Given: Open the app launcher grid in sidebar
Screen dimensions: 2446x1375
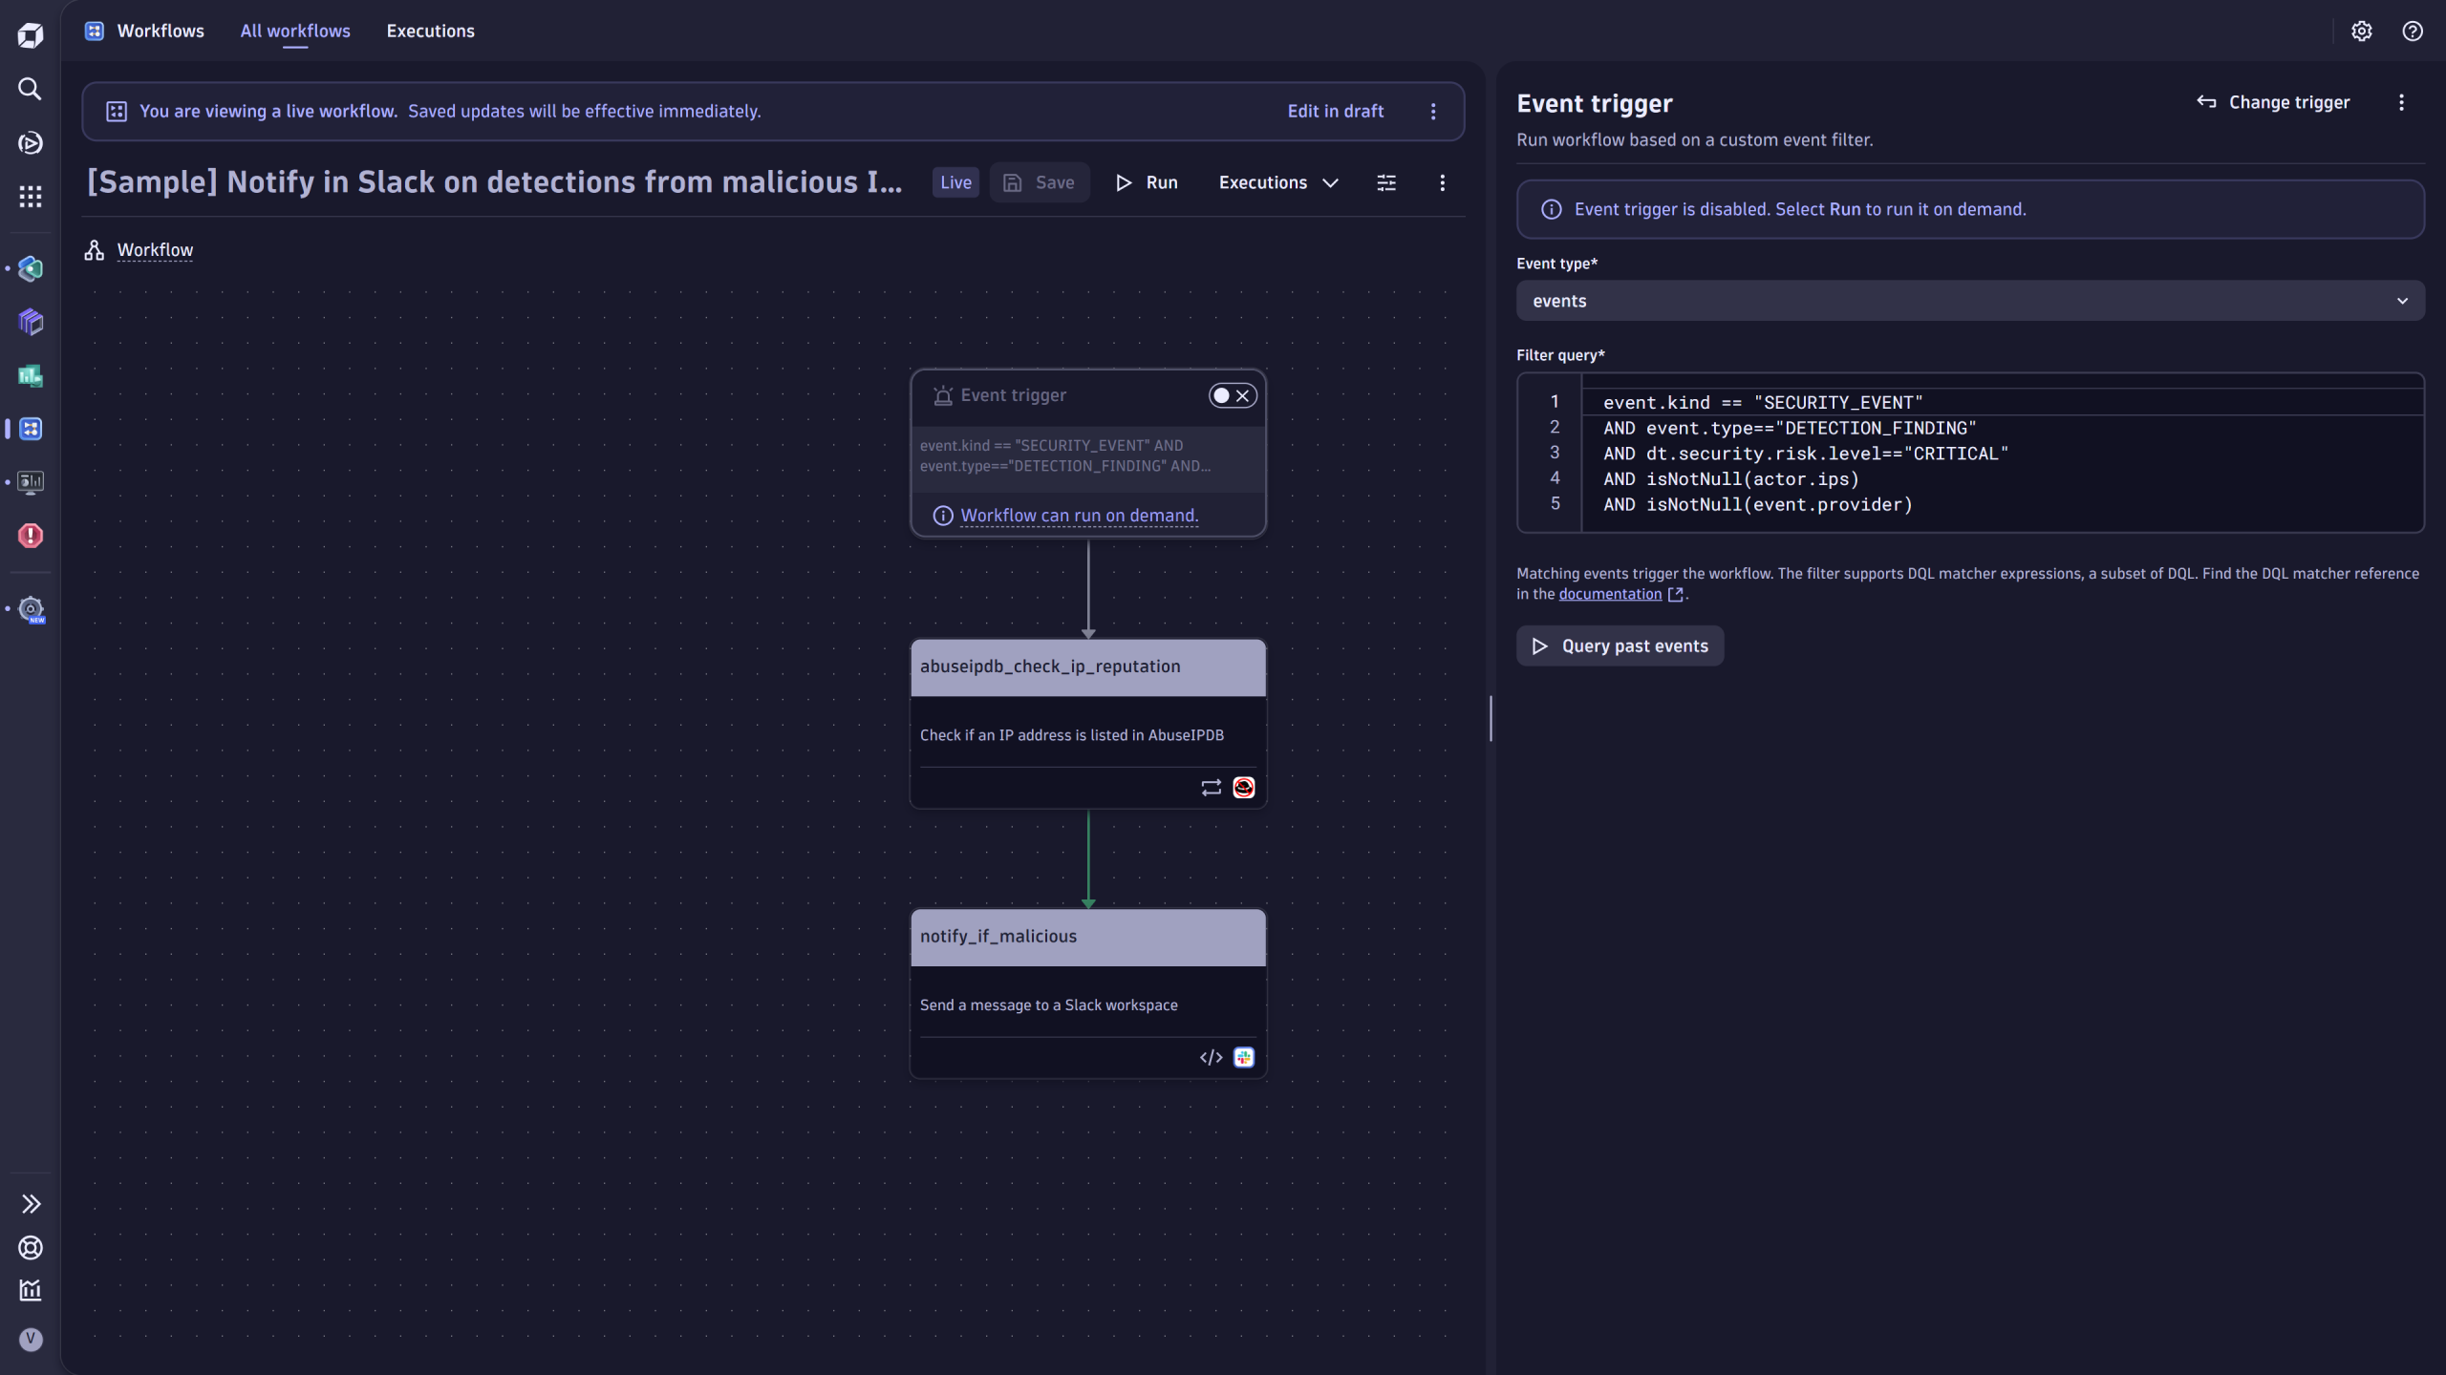Looking at the screenshot, I should 30,197.
